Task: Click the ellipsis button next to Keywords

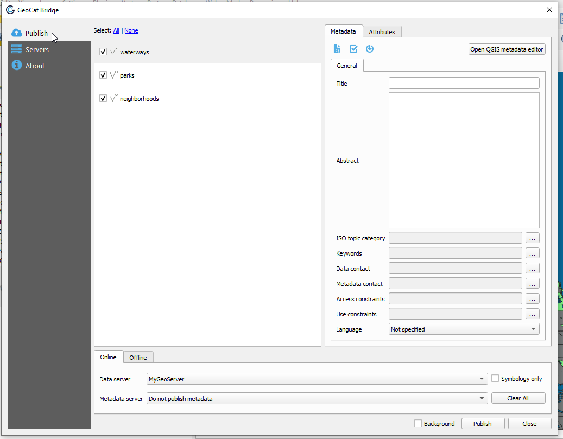Action: tap(532, 253)
